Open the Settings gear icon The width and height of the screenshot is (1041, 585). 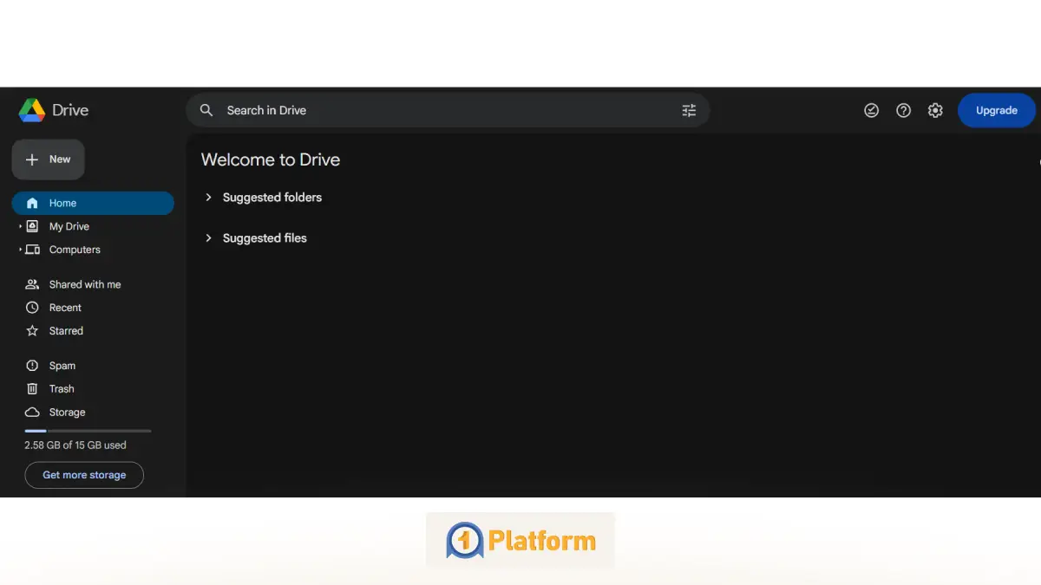click(x=934, y=110)
